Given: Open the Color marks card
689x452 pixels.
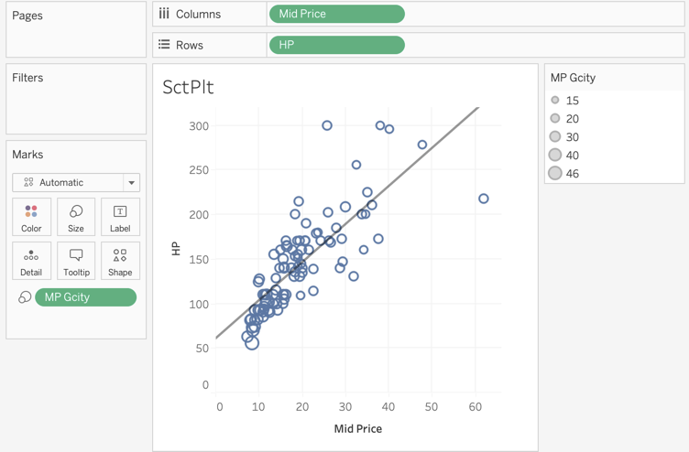Looking at the screenshot, I should 31,218.
